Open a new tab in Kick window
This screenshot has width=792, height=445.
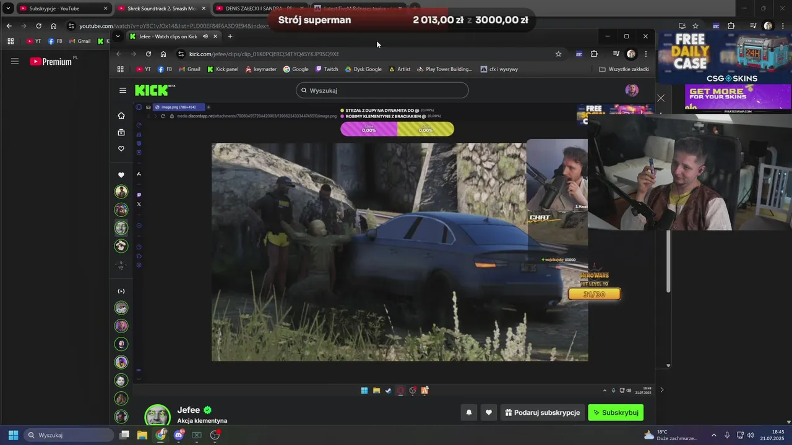click(x=230, y=36)
